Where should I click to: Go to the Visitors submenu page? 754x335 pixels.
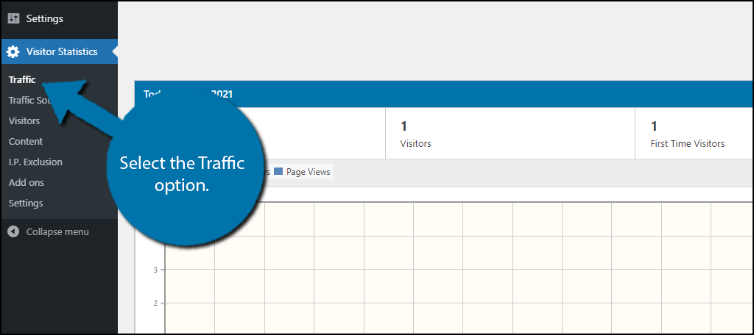click(x=24, y=121)
